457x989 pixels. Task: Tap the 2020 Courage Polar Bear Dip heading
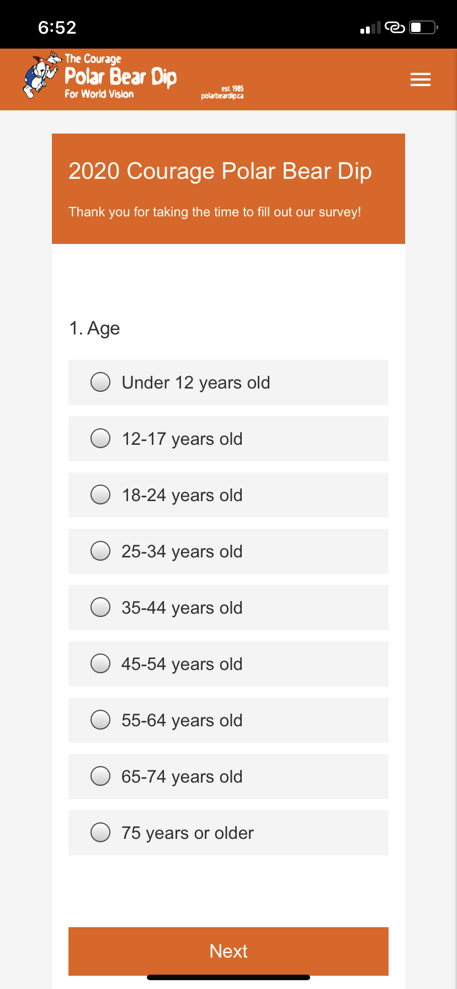click(x=220, y=171)
